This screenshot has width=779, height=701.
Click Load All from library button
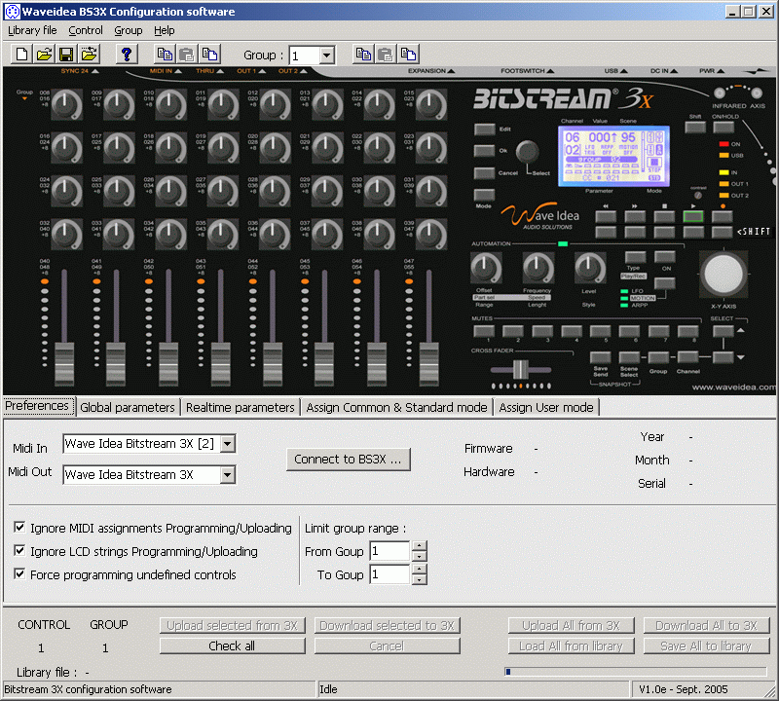tap(571, 646)
